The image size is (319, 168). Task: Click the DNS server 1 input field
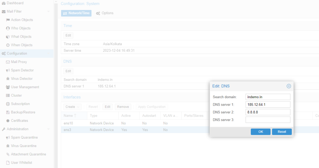268,104
